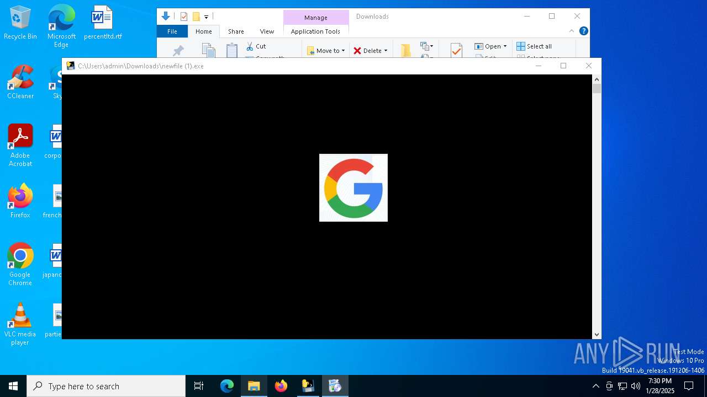This screenshot has height=397, width=707.
Task: Launch the Adobe Acrobat desktop shortcut
Action: [x=20, y=146]
